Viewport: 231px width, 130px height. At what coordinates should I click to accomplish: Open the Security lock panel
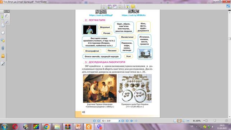(x=3, y=56)
